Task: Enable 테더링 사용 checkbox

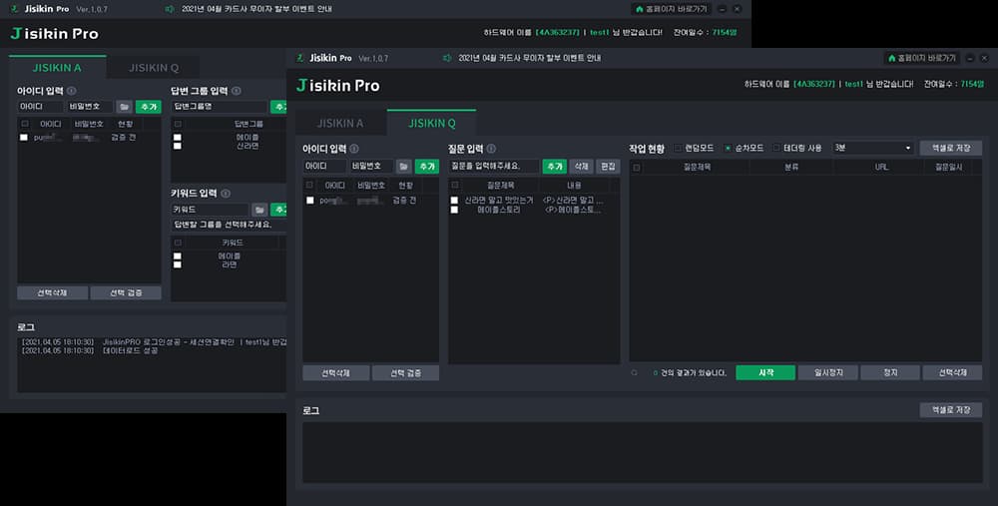Action: (x=776, y=149)
